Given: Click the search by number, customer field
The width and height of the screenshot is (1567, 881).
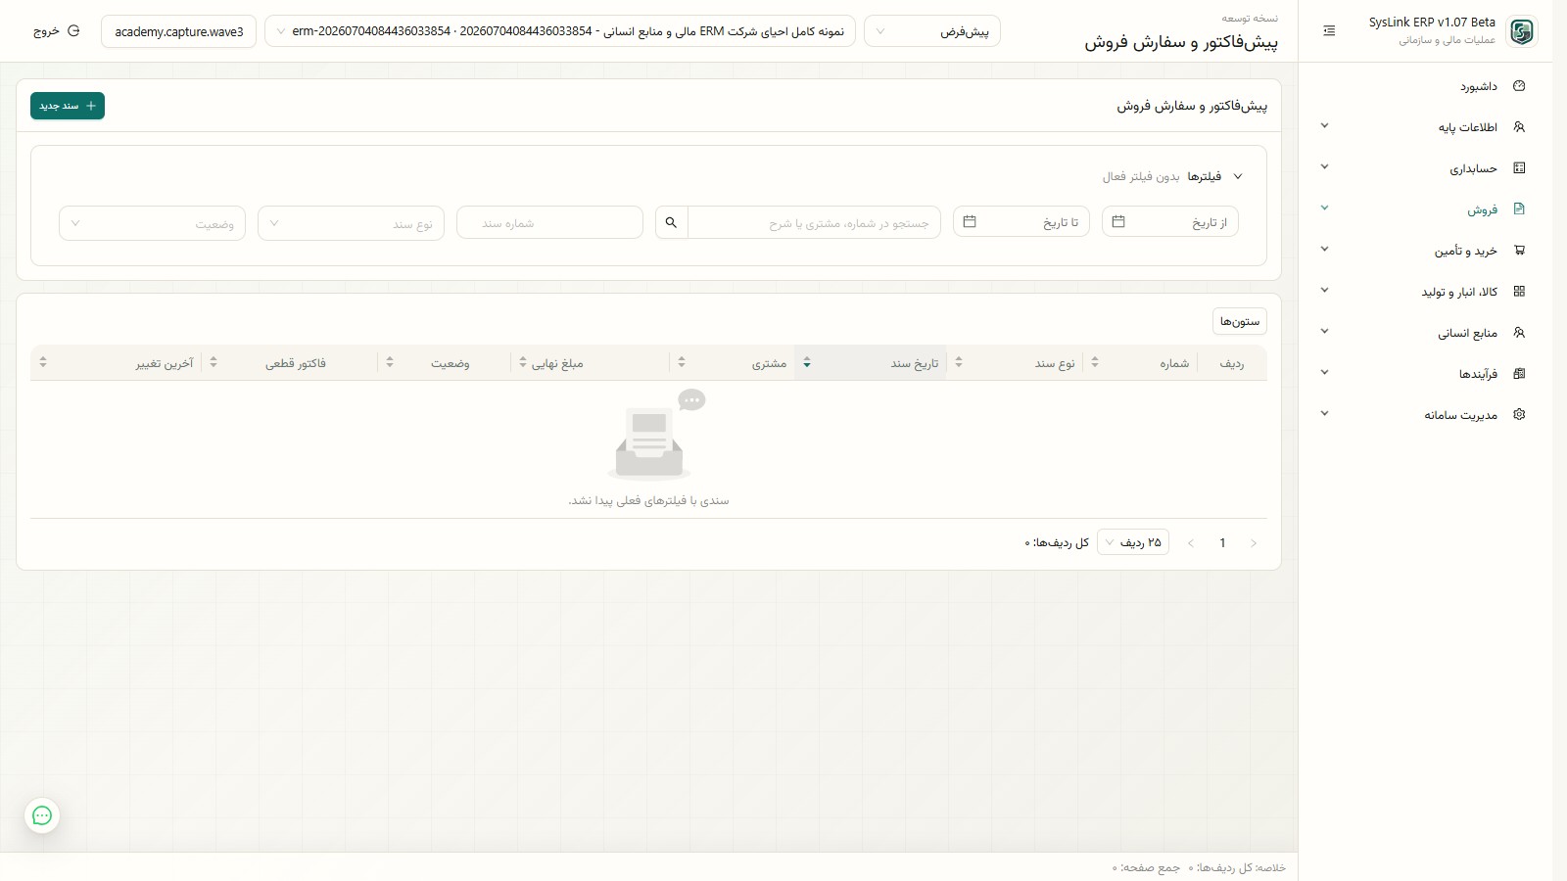Looking at the screenshot, I should (x=815, y=223).
